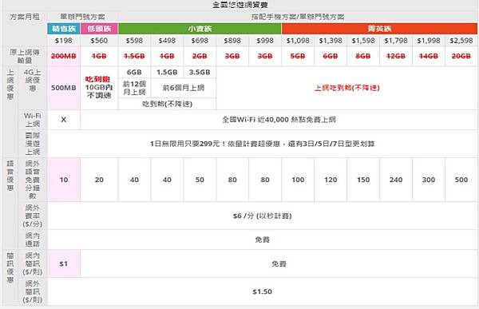Viewport: 479px width, 309px height.
Task: Select the $2,598 monthly fee cell
Action: (461, 41)
